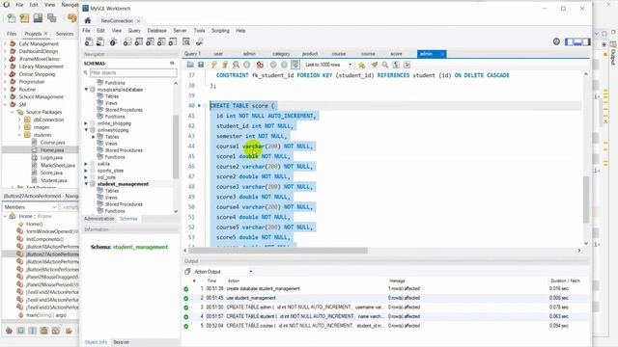The height and width of the screenshot is (347, 618).
Task: Select Score.java in the NetBeans projects tree
Action: [51, 173]
